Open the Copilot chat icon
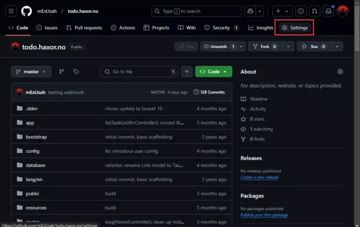Screen dimensions: 360x227 pos(250,11)
